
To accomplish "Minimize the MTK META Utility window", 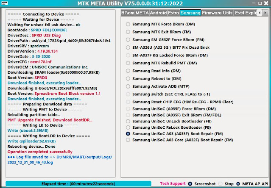I will tap(254, 3).
